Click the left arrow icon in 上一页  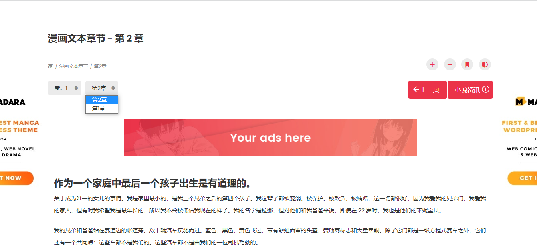tap(416, 90)
